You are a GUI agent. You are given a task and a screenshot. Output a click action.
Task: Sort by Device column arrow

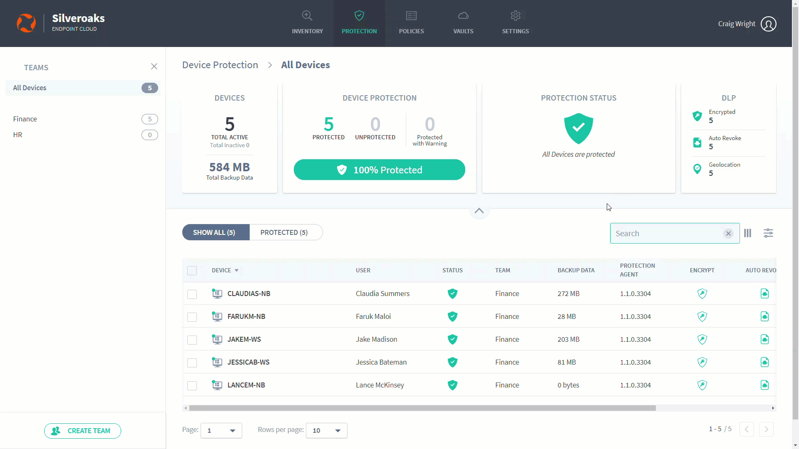[236, 271]
